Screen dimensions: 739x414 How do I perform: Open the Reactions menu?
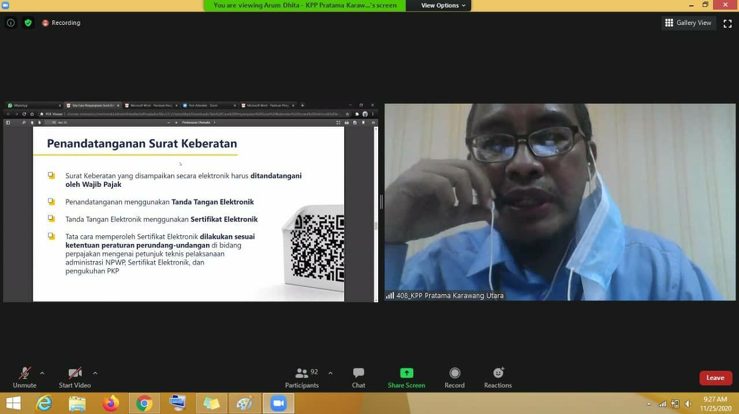498,378
